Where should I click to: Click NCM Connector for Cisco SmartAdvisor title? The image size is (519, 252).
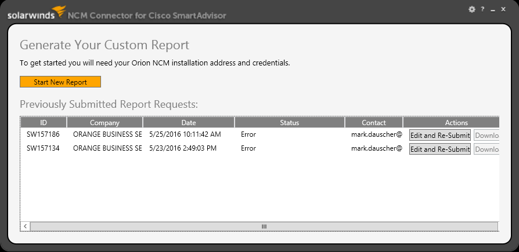pyautogui.click(x=147, y=16)
